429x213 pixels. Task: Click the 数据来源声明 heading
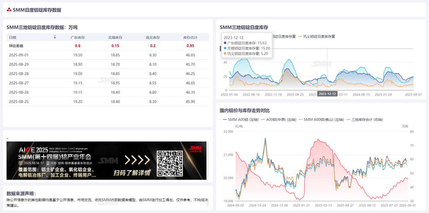pyautogui.click(x=21, y=193)
